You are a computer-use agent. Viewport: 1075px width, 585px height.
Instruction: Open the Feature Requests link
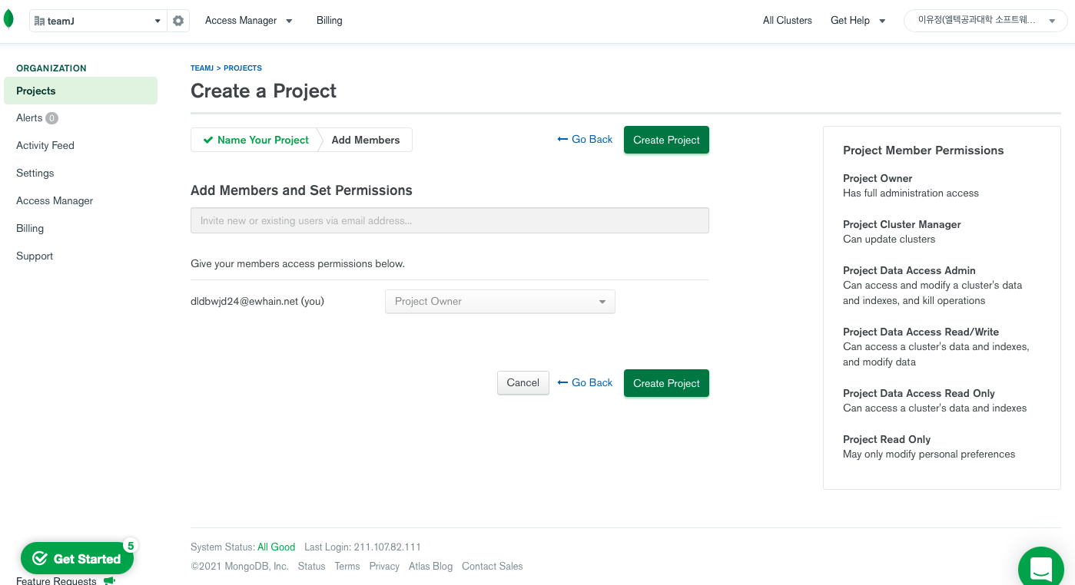[x=56, y=580]
